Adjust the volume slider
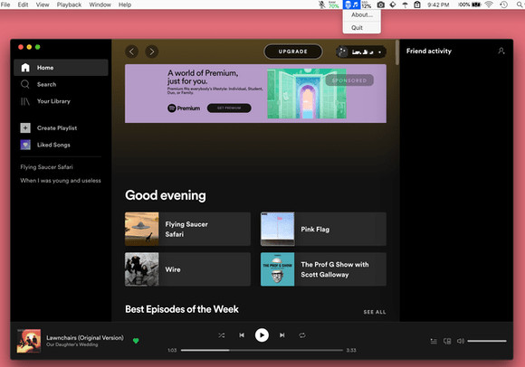 487,341
